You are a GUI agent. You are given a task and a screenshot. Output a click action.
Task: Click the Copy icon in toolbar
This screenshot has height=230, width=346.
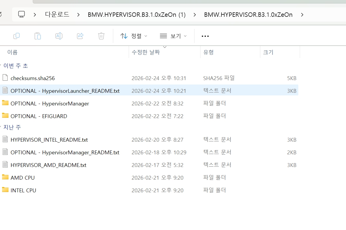pos(16,36)
